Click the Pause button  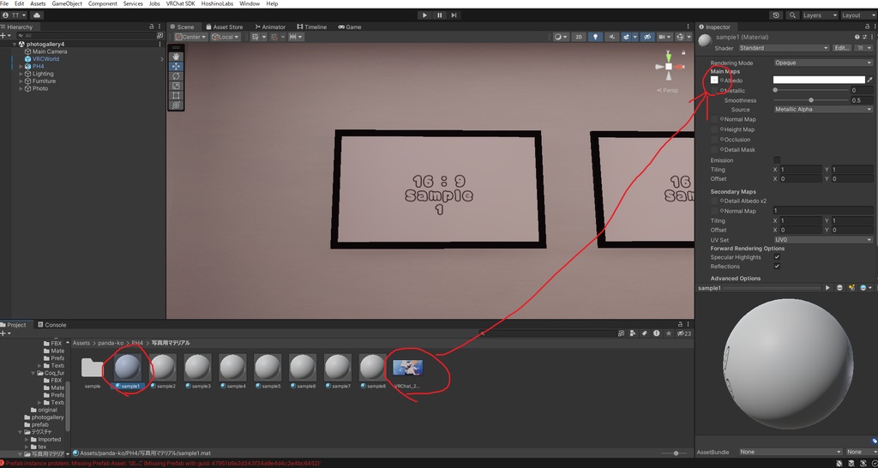(440, 15)
